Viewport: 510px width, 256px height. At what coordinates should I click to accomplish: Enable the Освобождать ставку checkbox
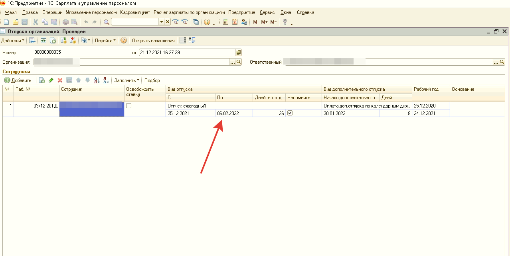(x=129, y=106)
